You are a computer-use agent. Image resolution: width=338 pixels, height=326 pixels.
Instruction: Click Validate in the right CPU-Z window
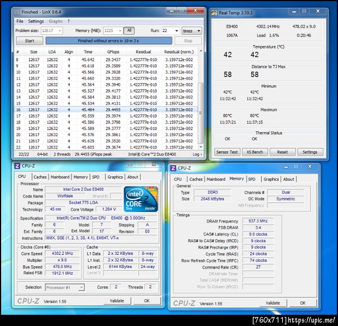273,303
